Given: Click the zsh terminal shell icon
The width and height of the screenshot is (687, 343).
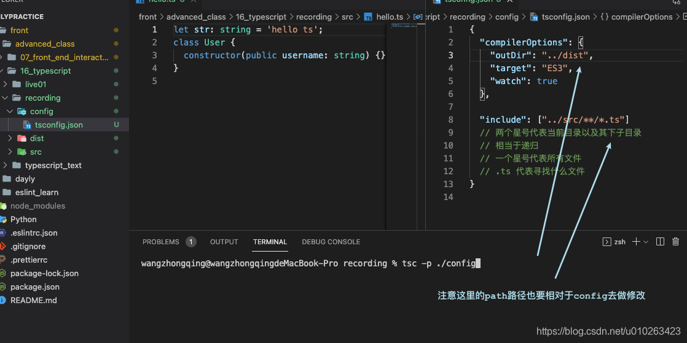Looking at the screenshot, I should [607, 242].
